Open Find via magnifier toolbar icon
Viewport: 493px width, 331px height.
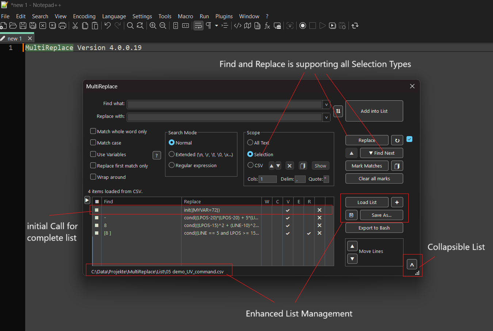pyautogui.click(x=130, y=26)
